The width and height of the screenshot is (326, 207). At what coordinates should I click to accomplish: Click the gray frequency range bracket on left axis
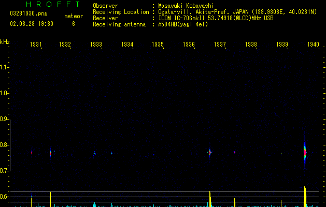pyautogui.click(x=10, y=145)
